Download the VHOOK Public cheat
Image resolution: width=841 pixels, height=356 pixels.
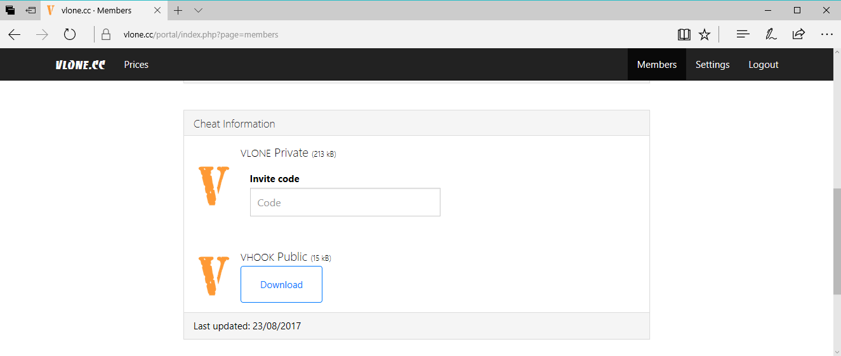click(x=281, y=284)
